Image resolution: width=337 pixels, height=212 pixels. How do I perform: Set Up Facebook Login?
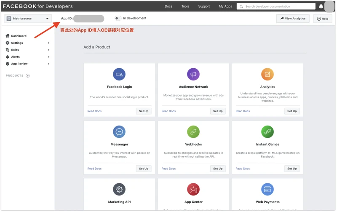pos(144,111)
